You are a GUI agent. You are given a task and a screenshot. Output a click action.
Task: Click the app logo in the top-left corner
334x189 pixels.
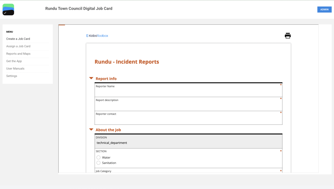click(x=8, y=9)
